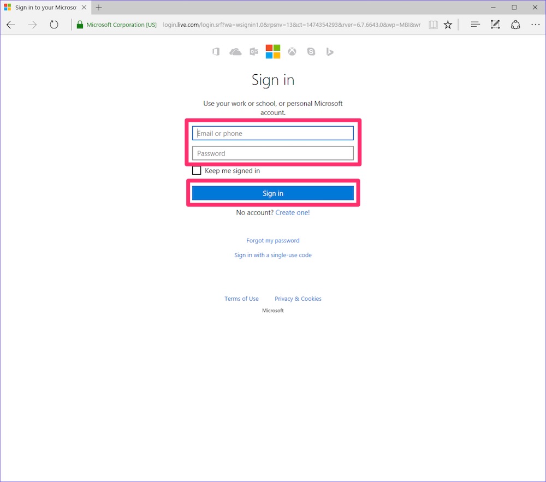Click the Microsoft footer text
This screenshot has width=546, height=482.
pyautogui.click(x=273, y=311)
